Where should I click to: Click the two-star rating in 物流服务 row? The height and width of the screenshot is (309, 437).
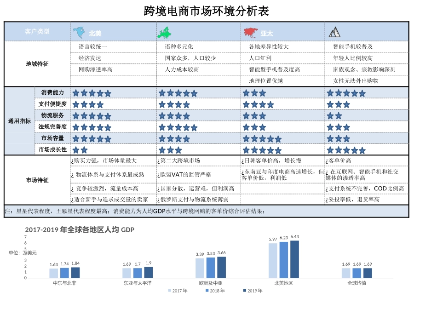[x=334, y=116]
